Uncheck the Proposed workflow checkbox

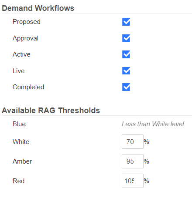pyautogui.click(x=126, y=22)
